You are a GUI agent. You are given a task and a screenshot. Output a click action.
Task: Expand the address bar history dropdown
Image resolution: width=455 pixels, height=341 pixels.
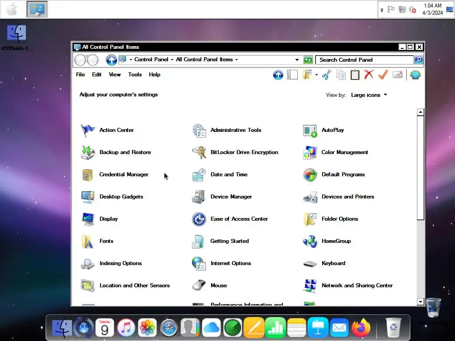pos(297,60)
